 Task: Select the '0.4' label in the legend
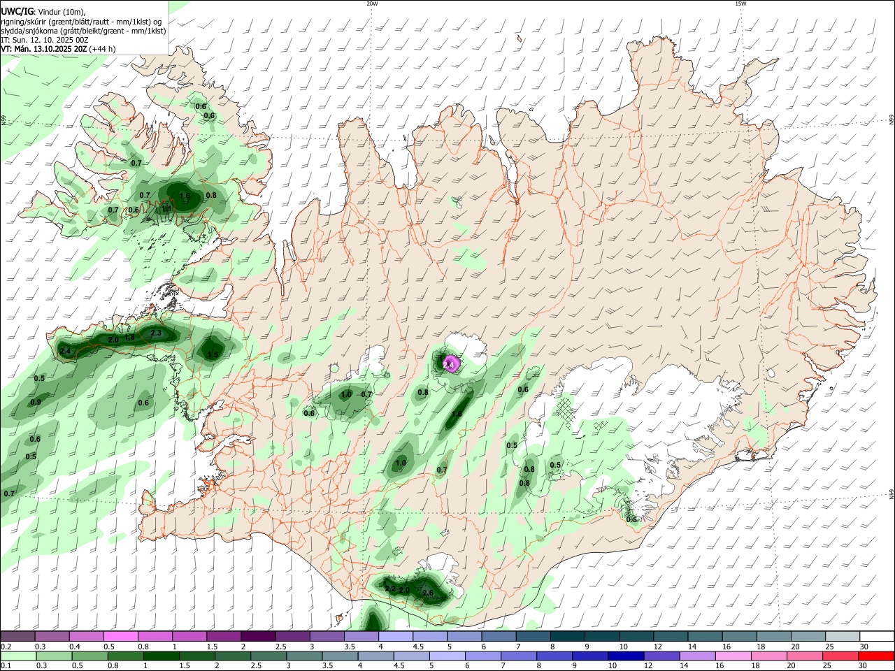pos(75,647)
